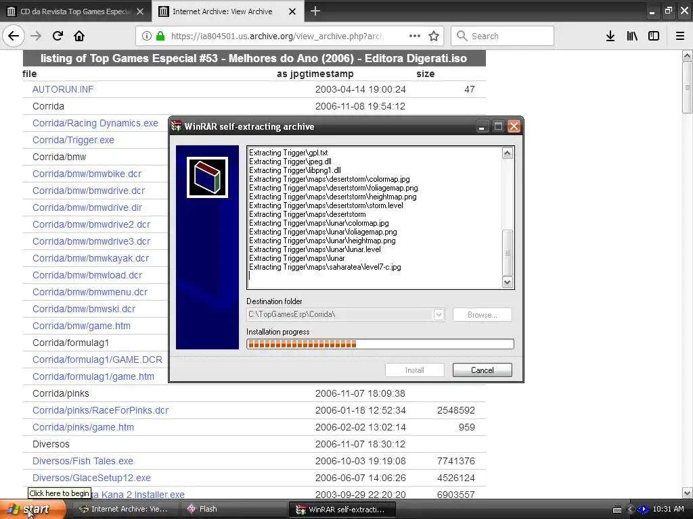Bookmark this page with the star icon
This screenshot has width=693, height=519.
tap(434, 36)
